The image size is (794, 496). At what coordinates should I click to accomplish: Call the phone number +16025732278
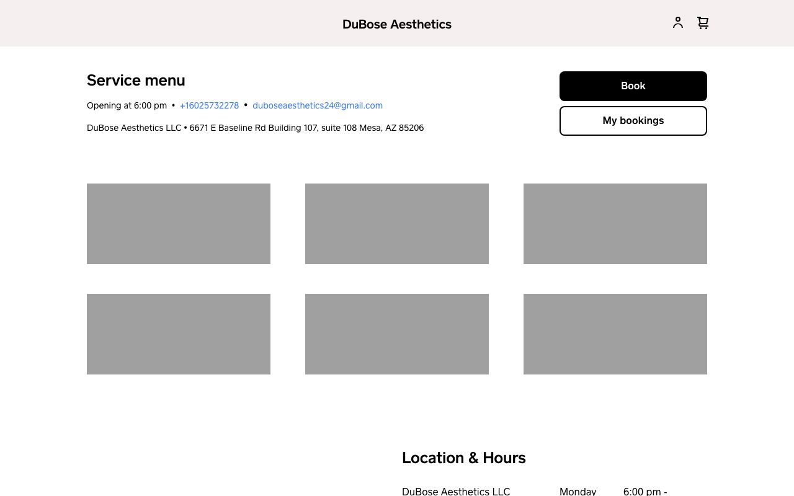209,105
